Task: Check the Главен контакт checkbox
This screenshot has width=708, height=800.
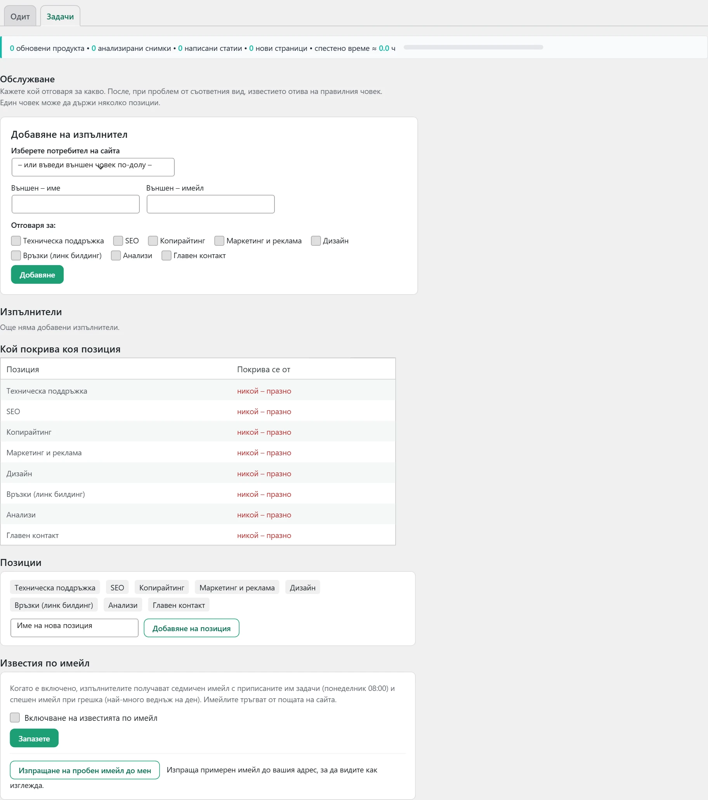Action: (167, 255)
